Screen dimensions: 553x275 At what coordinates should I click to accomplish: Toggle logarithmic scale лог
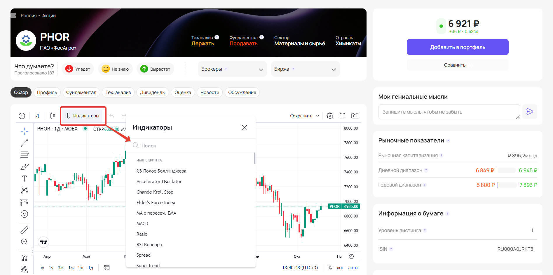click(x=340, y=268)
